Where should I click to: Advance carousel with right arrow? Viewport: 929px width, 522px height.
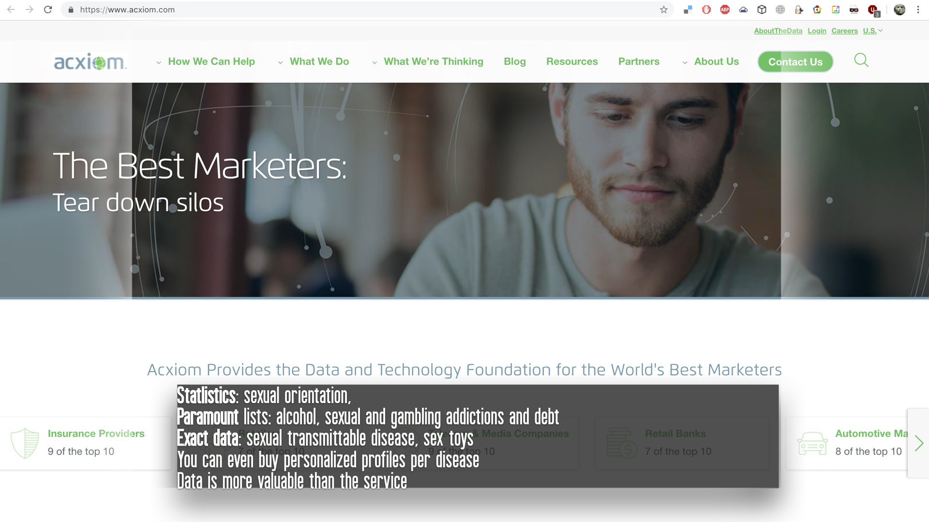click(x=919, y=443)
